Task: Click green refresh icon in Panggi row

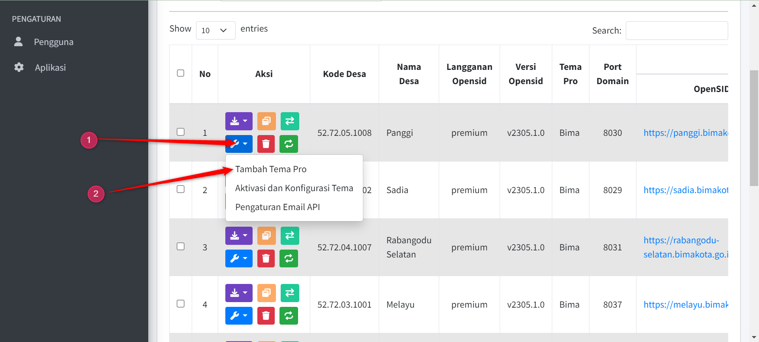Action: 289,144
